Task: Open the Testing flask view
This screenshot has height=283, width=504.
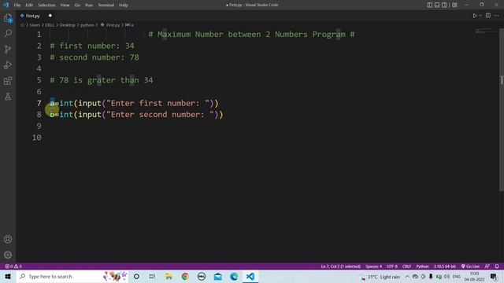Action: coord(8,96)
